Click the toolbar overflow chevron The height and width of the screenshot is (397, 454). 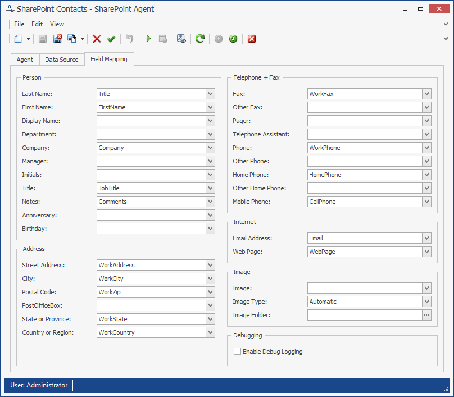[446, 39]
